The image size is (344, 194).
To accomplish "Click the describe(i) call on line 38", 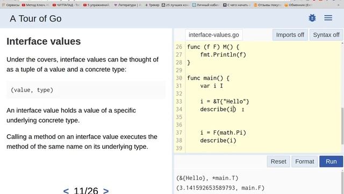I will click(218, 140).
